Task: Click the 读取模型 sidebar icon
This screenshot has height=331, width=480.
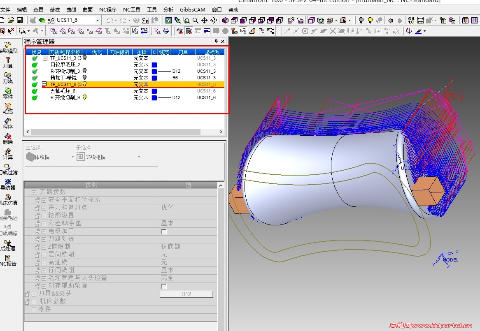Action: point(8,48)
